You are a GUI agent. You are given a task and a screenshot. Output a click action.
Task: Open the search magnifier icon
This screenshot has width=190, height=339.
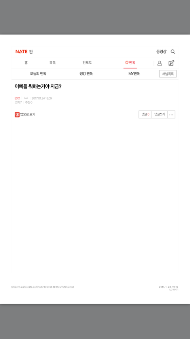point(173,52)
